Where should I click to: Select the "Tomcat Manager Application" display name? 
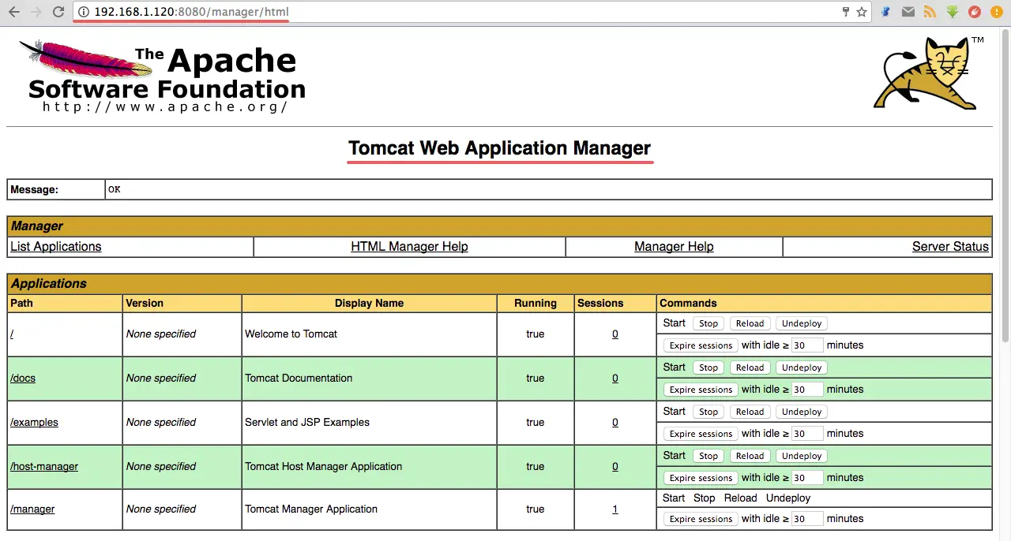pos(311,509)
